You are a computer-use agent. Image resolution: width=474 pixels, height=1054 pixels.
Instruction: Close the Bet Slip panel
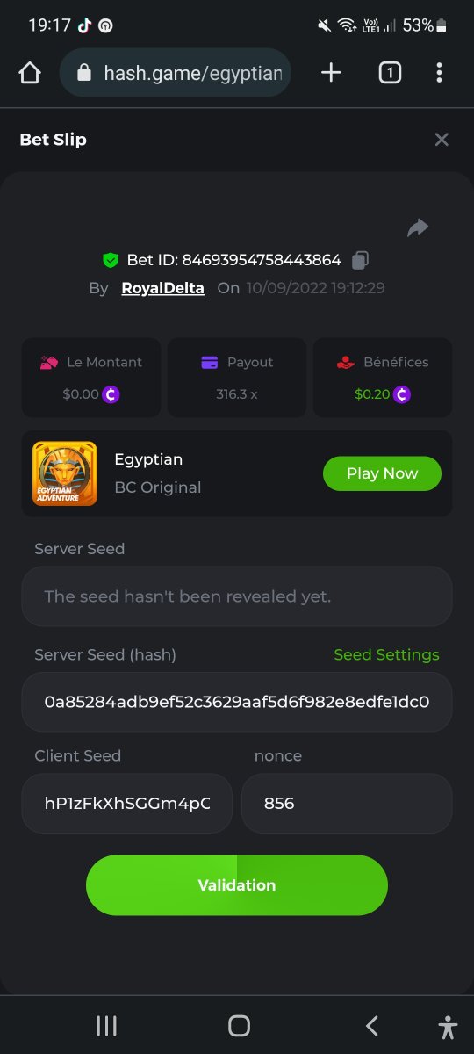(x=442, y=140)
